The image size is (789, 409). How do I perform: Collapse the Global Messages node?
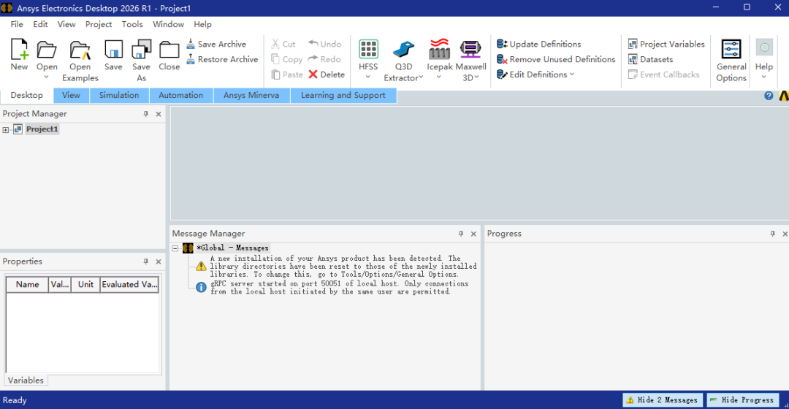coord(175,248)
